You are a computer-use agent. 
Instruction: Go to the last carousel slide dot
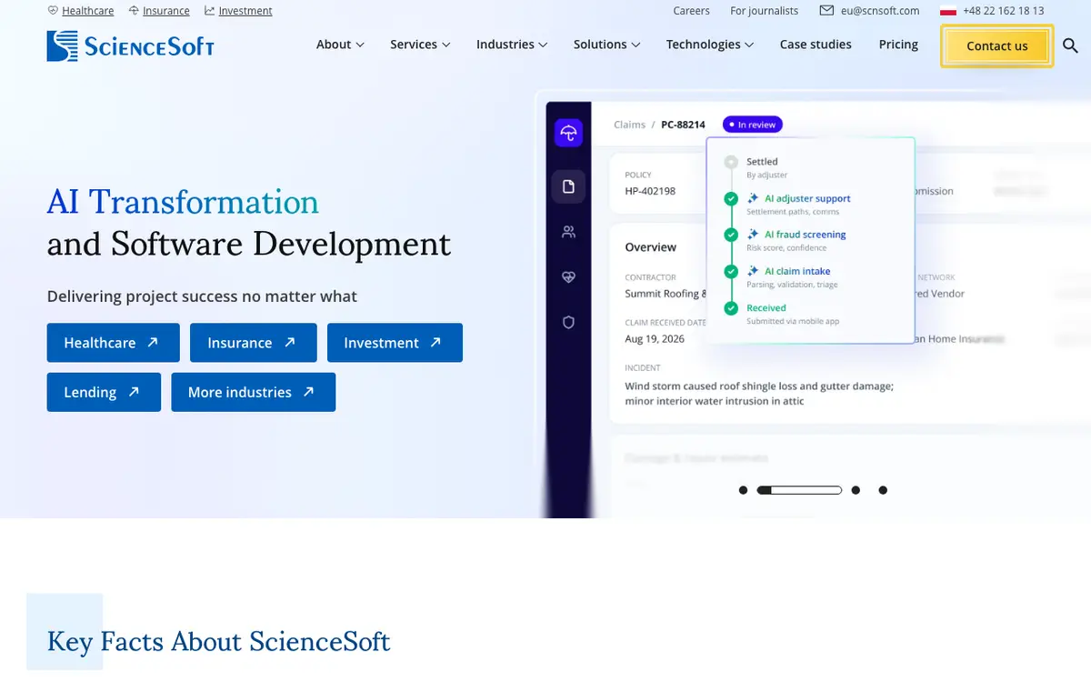click(x=883, y=490)
